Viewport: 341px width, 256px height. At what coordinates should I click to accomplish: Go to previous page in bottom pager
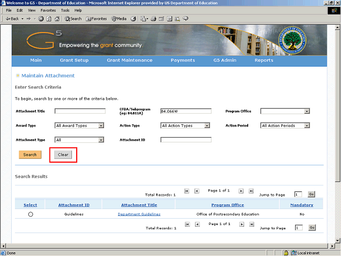pos(197,224)
